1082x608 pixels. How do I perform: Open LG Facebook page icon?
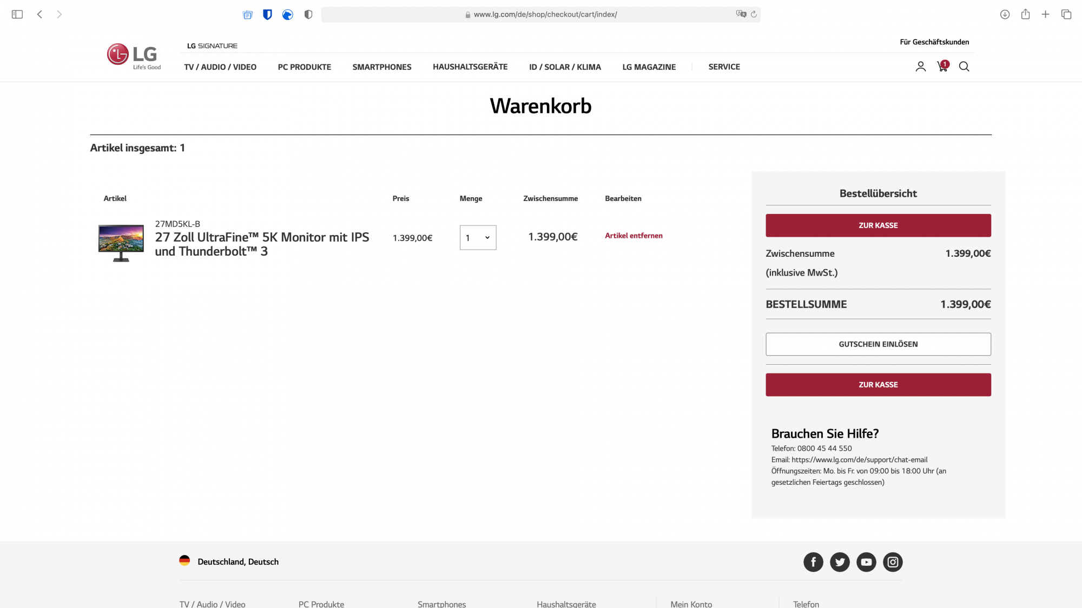(813, 562)
